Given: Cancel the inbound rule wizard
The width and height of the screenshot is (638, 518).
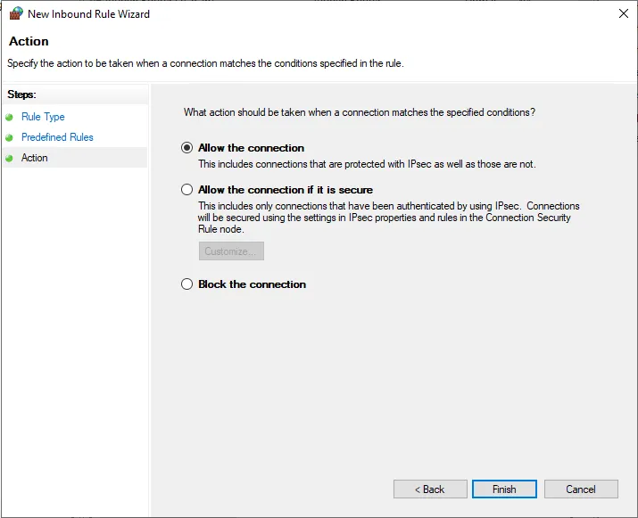Looking at the screenshot, I should click(x=581, y=489).
